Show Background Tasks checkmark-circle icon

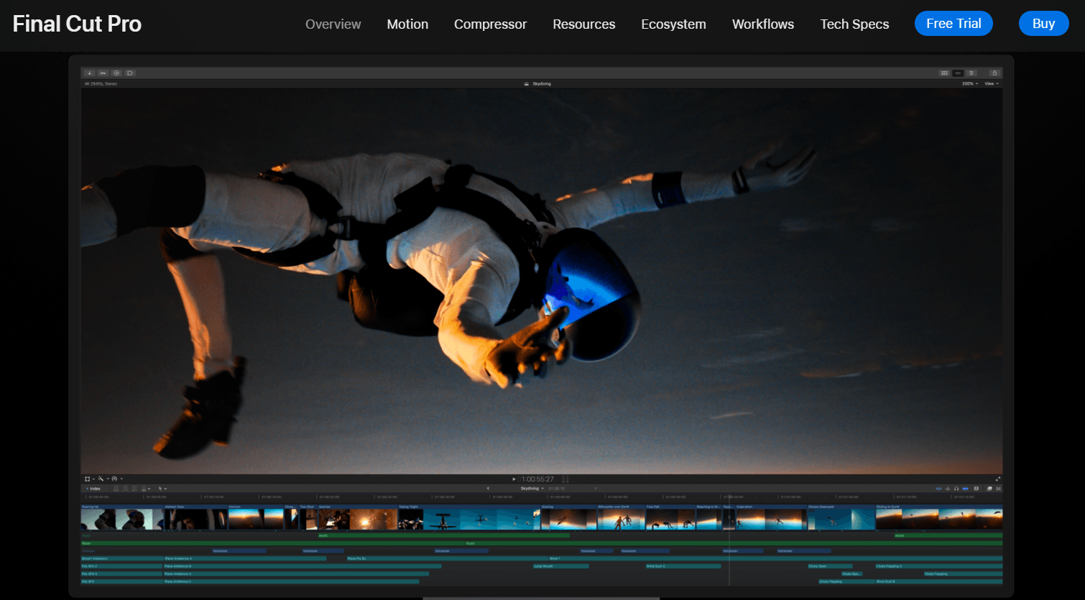tap(116, 73)
